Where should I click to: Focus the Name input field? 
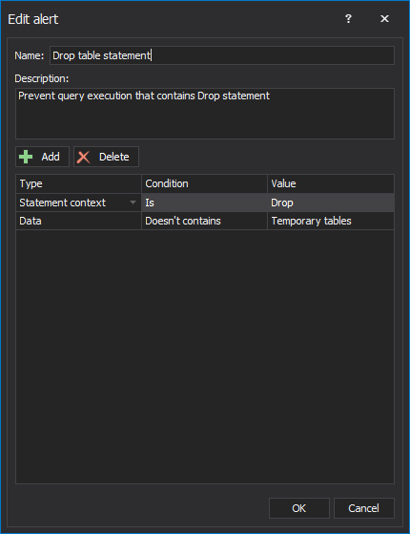point(222,55)
